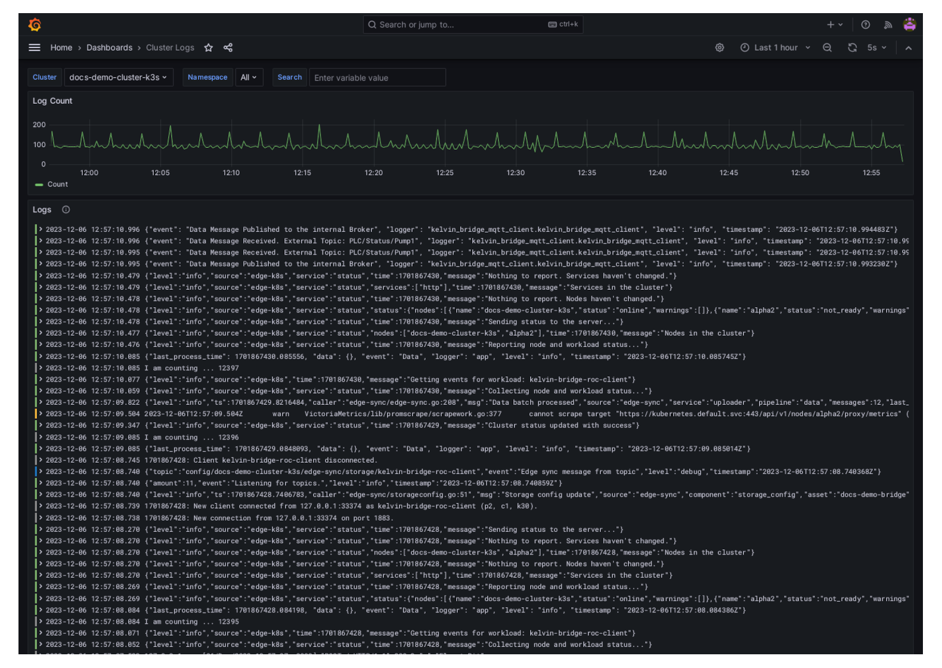The image size is (942, 668).
Task: Open the news feed icon
Action: (888, 24)
